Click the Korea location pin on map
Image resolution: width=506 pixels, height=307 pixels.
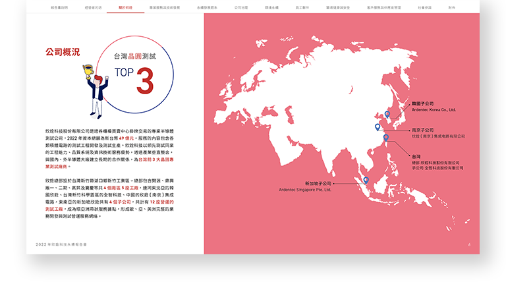coord(387,115)
